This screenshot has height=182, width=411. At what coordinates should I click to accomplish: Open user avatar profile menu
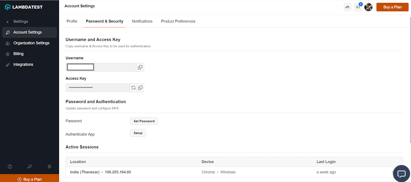(x=368, y=7)
